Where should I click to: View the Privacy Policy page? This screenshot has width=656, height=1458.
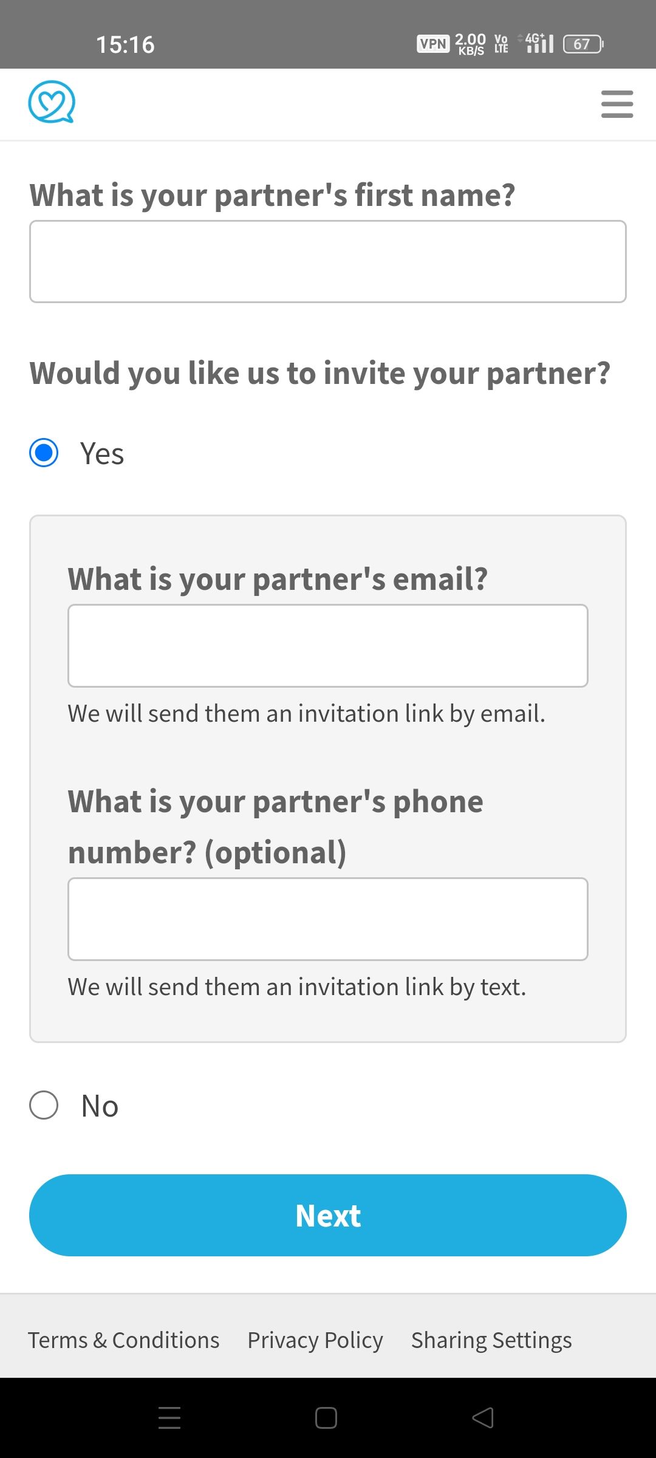pos(315,1339)
